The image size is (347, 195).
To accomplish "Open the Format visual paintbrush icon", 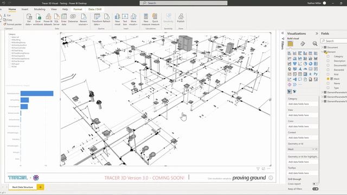I will click(303, 43).
